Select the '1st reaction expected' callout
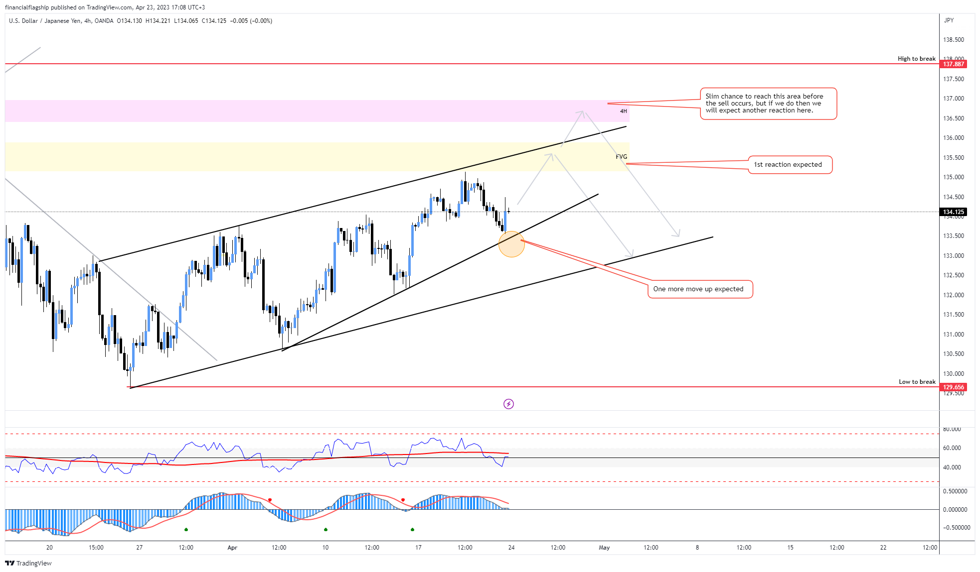Image resolution: width=980 pixels, height=572 pixels. point(790,165)
